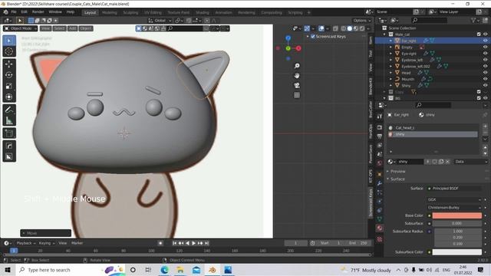
Task: Open the Window menu
Action: (55, 12)
